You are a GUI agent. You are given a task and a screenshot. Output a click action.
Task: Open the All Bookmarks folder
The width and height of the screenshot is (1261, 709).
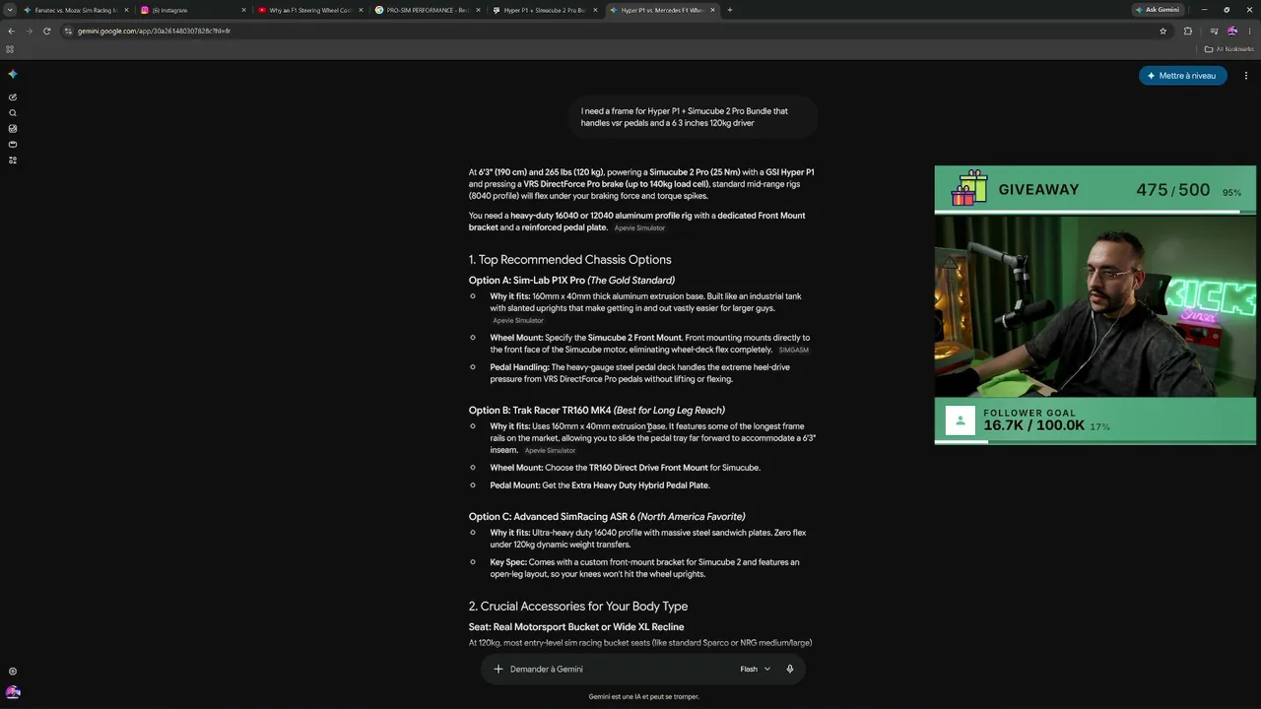pos(1229,49)
